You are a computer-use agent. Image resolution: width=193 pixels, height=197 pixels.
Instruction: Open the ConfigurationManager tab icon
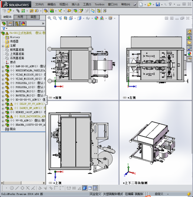[x=17, y=24]
